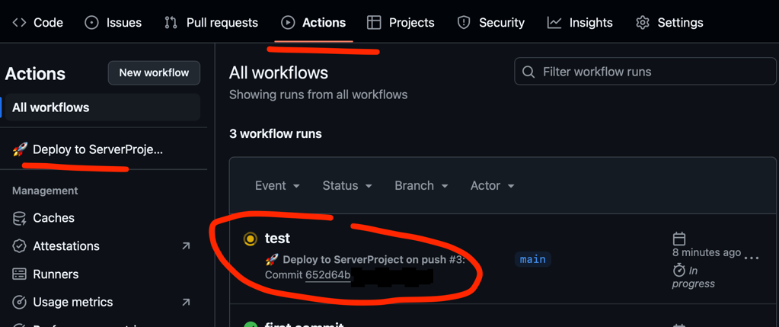Open the Status filter dropdown
The width and height of the screenshot is (779, 327).
(x=347, y=186)
